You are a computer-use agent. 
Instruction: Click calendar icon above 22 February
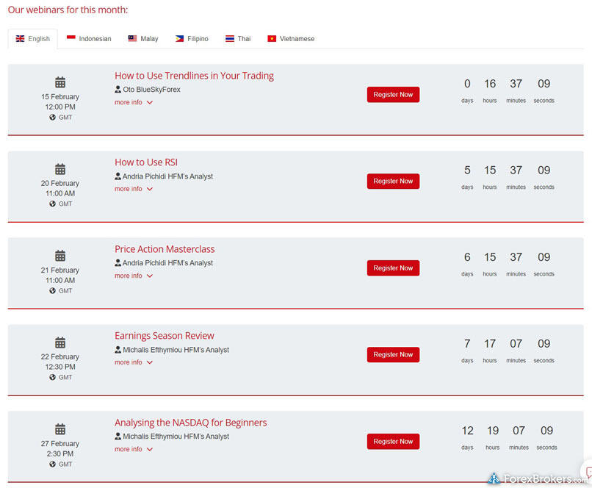(60, 342)
